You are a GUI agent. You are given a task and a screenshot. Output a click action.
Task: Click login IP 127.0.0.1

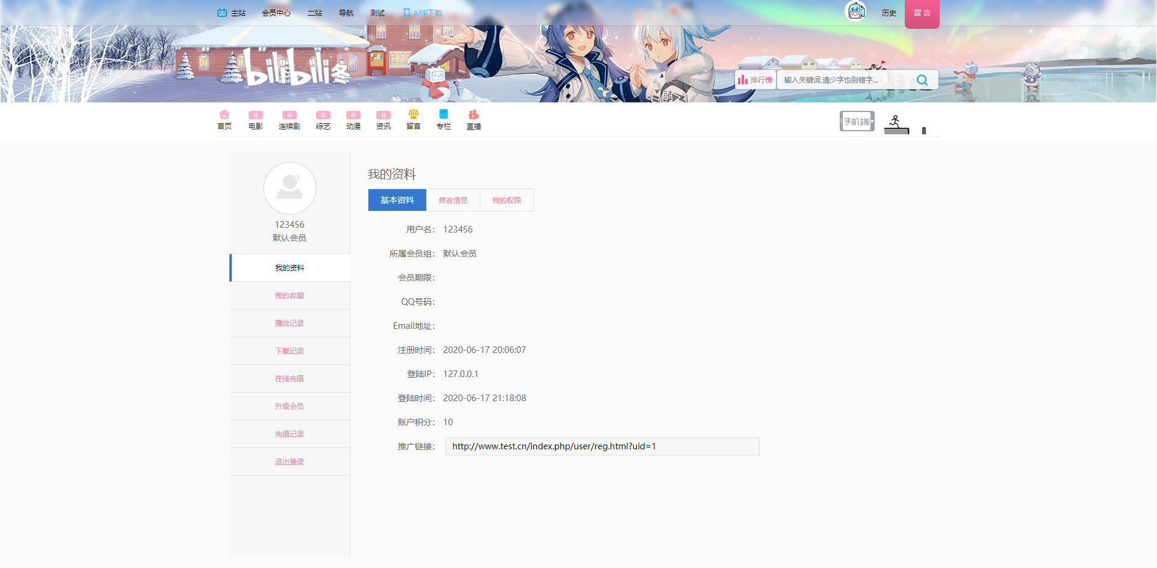point(461,374)
